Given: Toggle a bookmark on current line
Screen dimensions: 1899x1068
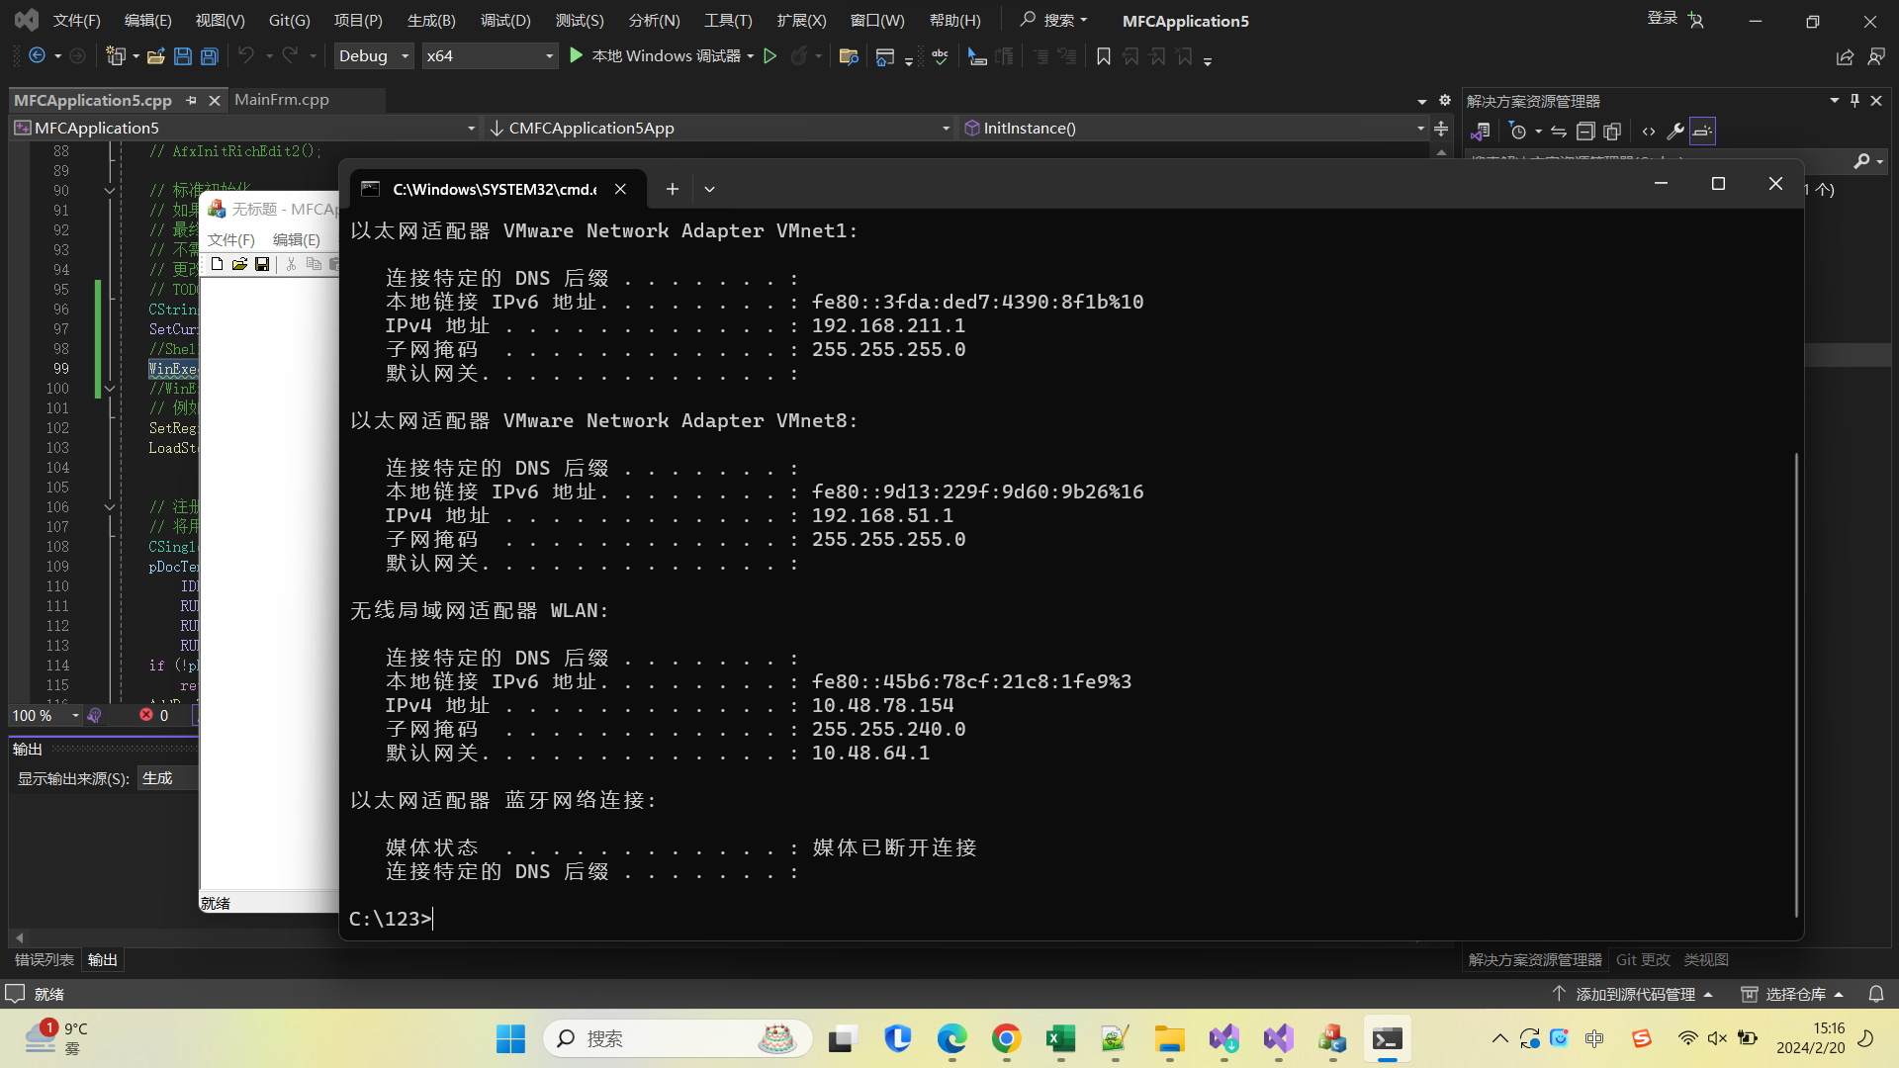Looking at the screenshot, I should pyautogui.click(x=1104, y=56).
